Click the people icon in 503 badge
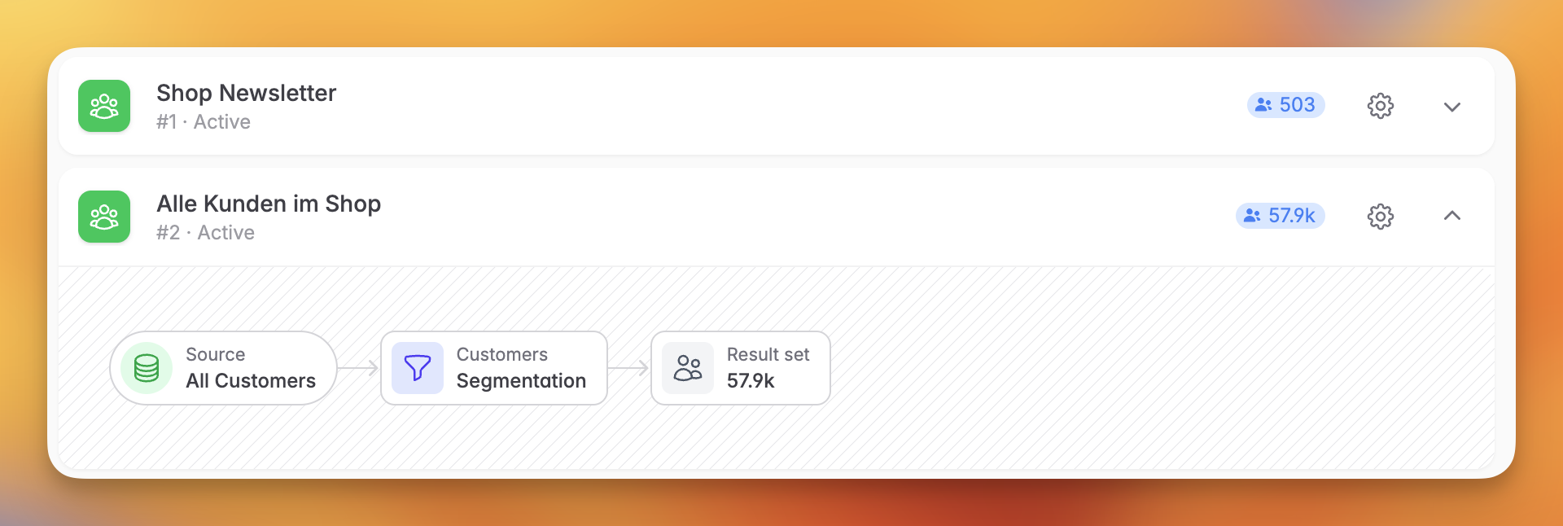1563x526 pixels. (1263, 105)
